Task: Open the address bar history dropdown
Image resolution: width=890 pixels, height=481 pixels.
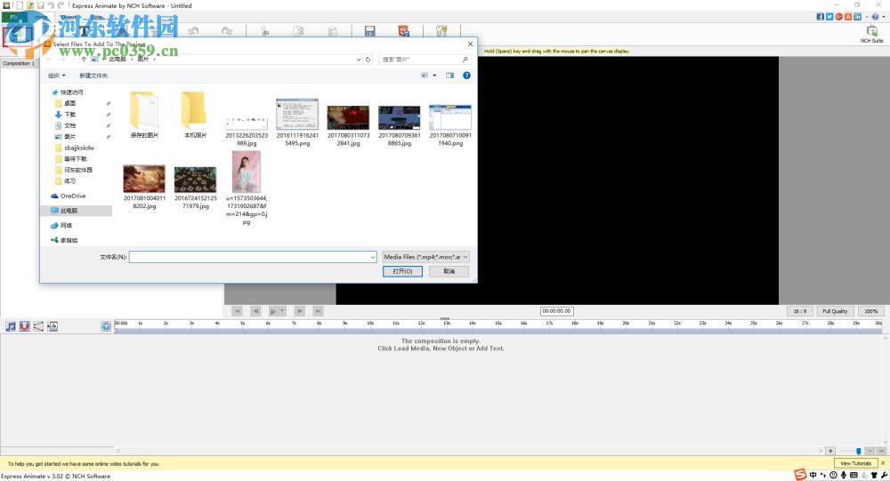Action: coord(358,59)
